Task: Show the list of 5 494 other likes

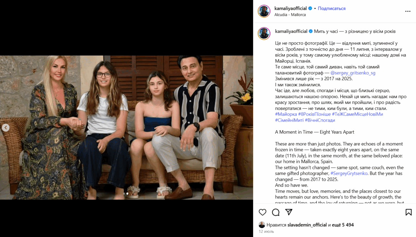Action: [x=343, y=225]
